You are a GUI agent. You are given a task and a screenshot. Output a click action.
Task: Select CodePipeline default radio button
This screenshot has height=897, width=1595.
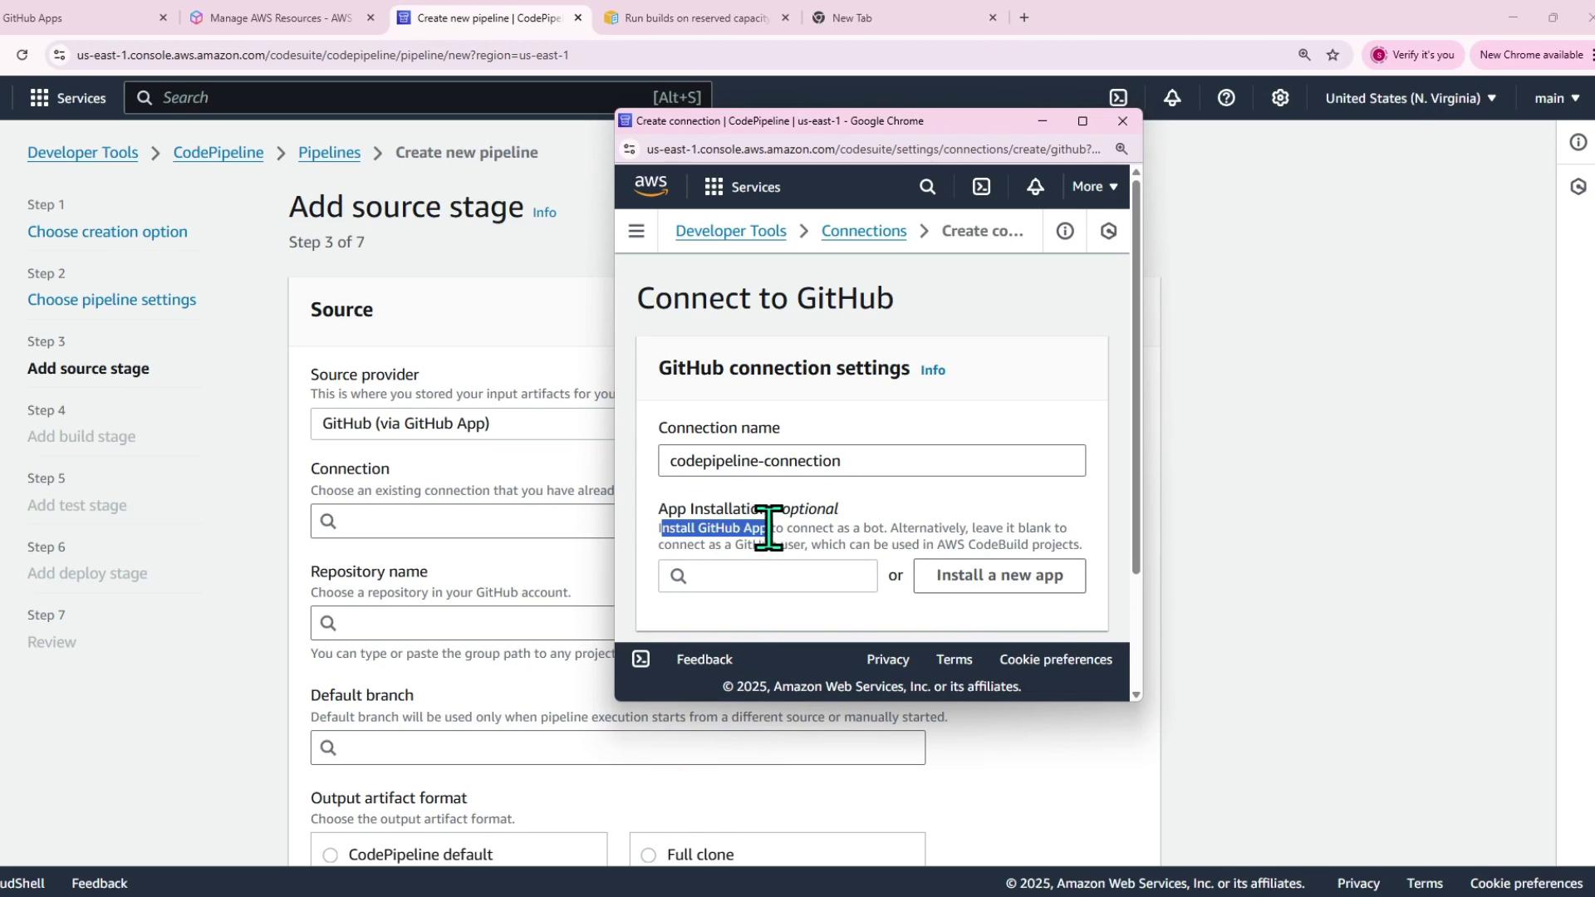point(331,855)
